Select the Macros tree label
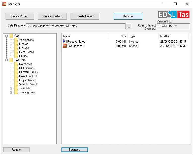 click(24, 44)
